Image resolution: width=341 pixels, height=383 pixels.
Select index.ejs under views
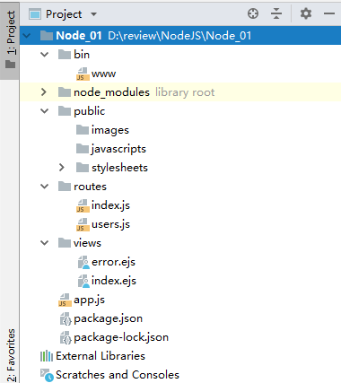pyautogui.click(x=114, y=281)
